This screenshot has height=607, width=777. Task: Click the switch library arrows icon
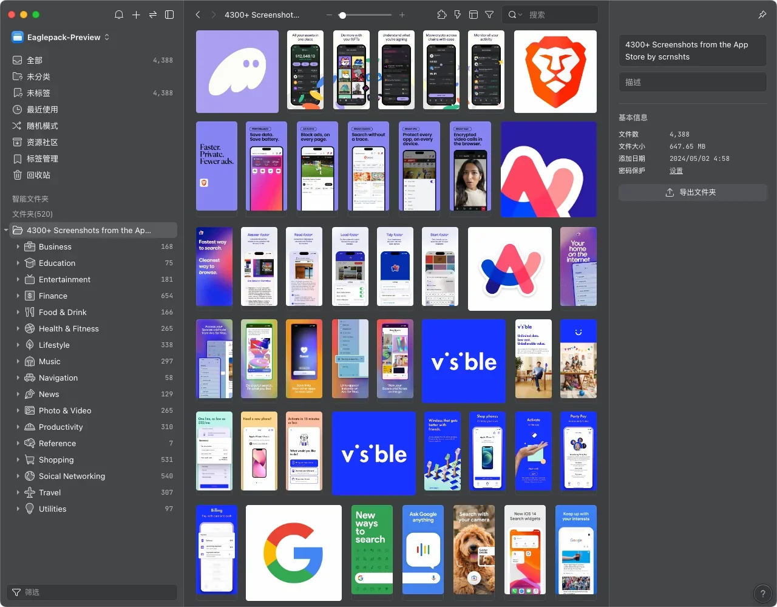[x=153, y=15]
